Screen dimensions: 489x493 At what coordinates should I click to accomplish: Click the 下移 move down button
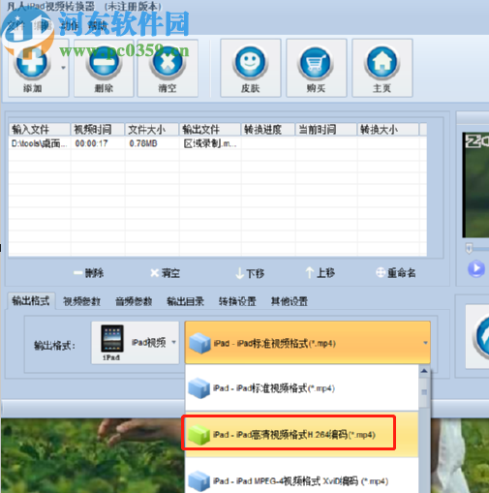click(x=250, y=273)
